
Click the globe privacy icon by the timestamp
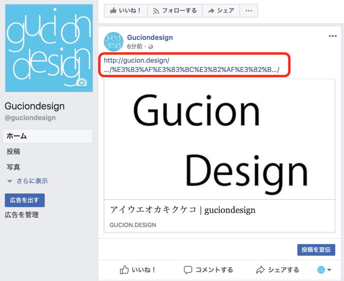pos(150,47)
